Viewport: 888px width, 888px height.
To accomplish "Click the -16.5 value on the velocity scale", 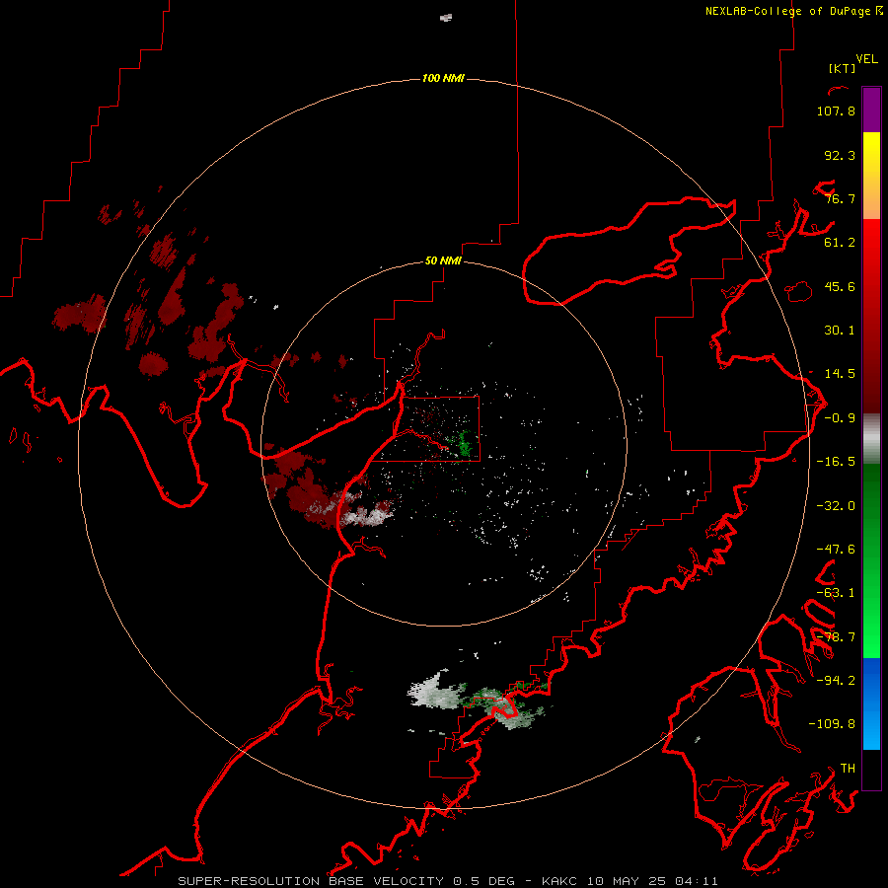I will 836,462.
